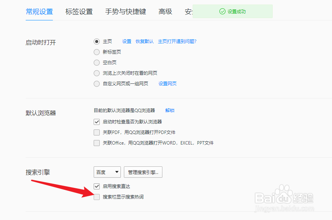Enable 关联PDF checkbox

pyautogui.click(x=97, y=132)
